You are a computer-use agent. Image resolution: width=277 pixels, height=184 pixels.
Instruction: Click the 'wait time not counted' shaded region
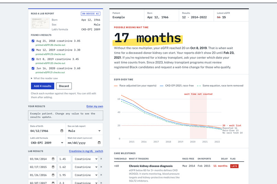[x=198, y=116]
